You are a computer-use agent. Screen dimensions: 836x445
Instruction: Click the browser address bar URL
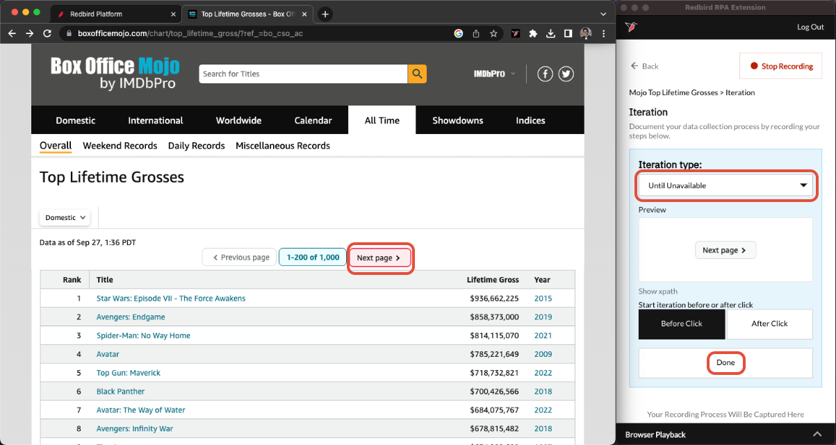tap(190, 33)
